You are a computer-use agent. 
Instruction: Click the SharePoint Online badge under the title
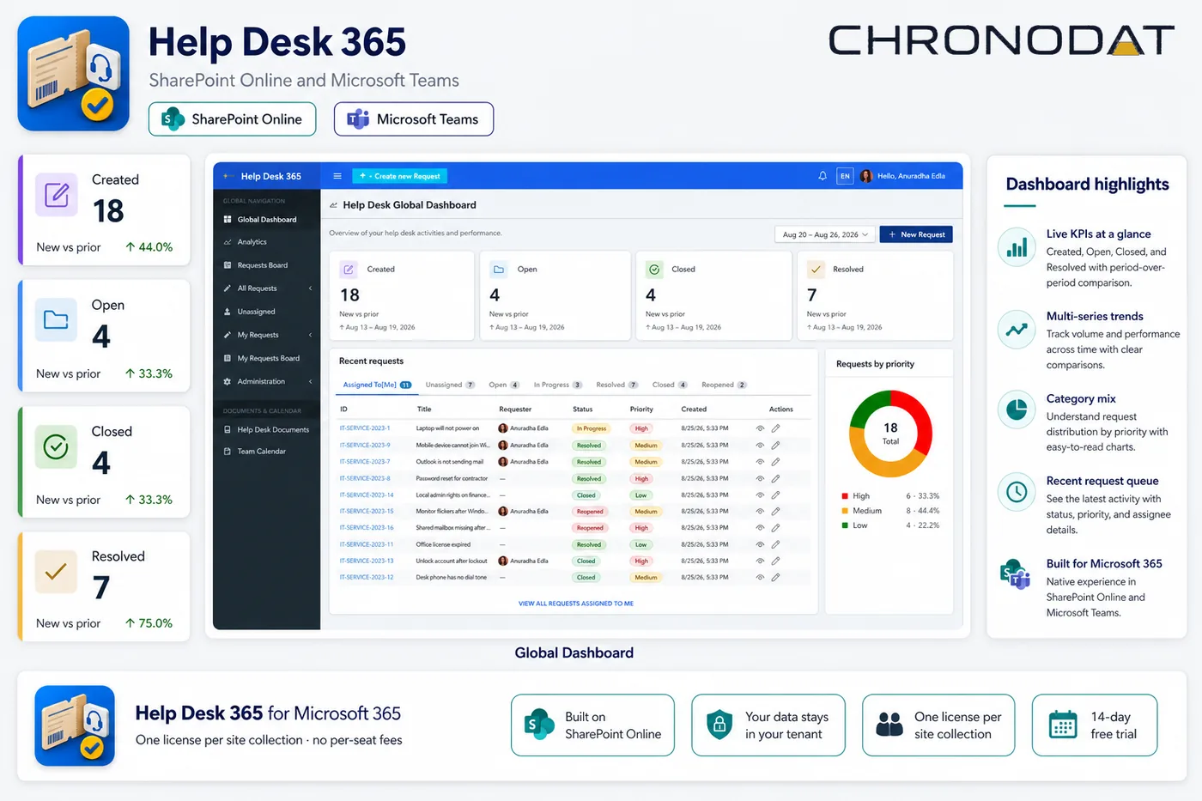tap(232, 119)
